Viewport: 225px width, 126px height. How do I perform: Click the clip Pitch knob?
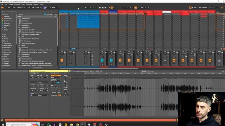65,92
